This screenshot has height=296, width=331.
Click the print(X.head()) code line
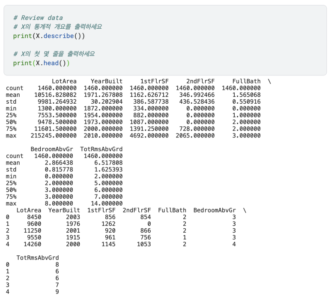pos(41,63)
